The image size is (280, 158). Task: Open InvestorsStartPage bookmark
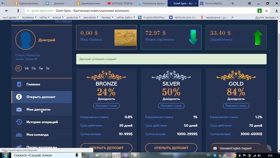point(151,18)
